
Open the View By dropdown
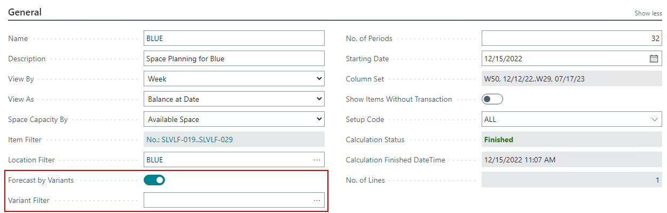234,79
